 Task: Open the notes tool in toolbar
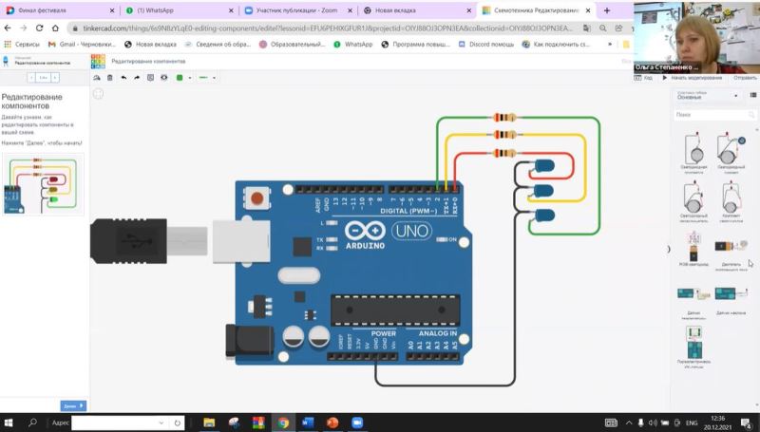[x=151, y=78]
